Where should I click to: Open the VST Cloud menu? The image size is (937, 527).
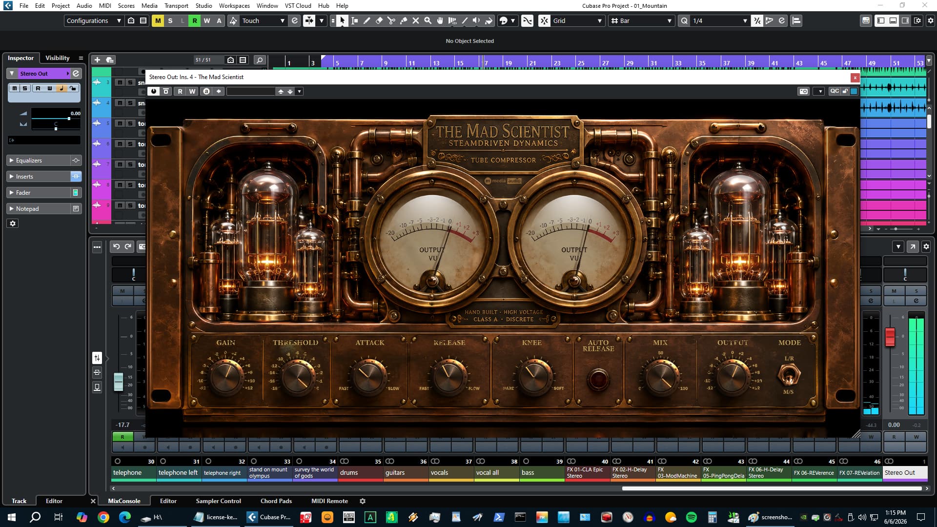pyautogui.click(x=298, y=5)
